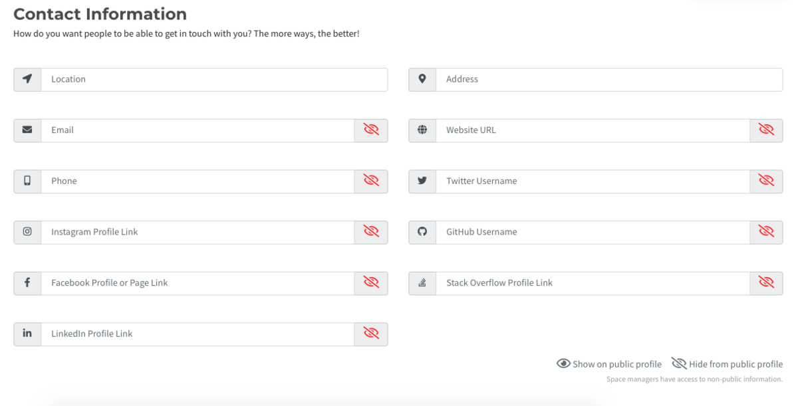The height and width of the screenshot is (406, 798).
Task: Toggle public visibility for the Phone field
Action: coord(371,181)
